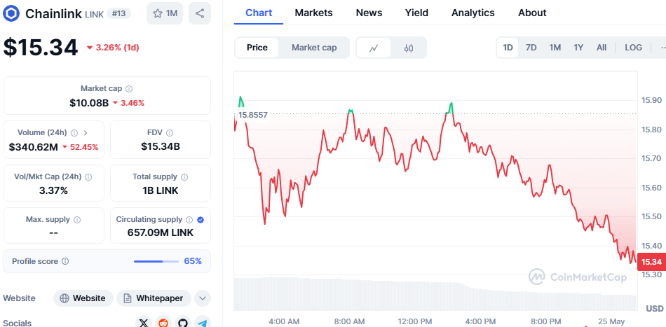This screenshot has width=666, height=327.
Task: Open the X (Twitter) social icon
Action: point(144,323)
